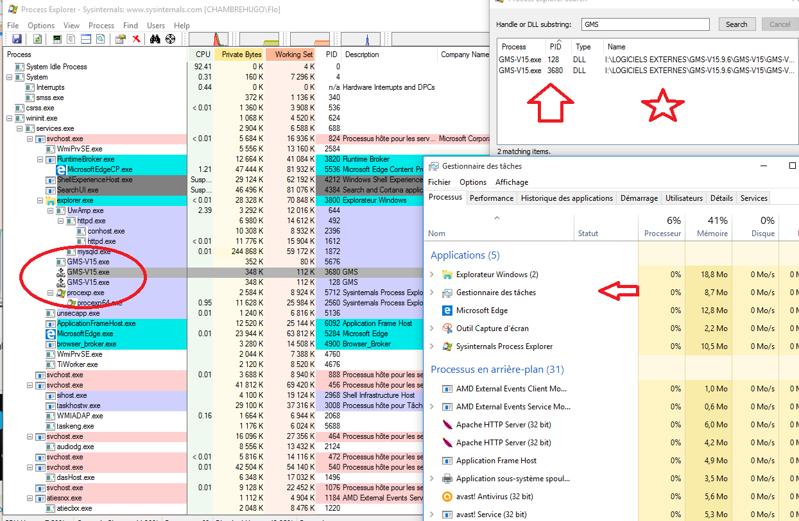Open System Information via the toolbar icon

tap(57, 39)
